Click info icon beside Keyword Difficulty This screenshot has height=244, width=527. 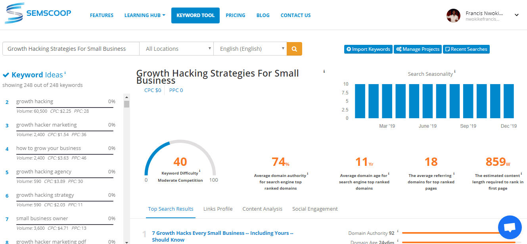(x=200, y=171)
